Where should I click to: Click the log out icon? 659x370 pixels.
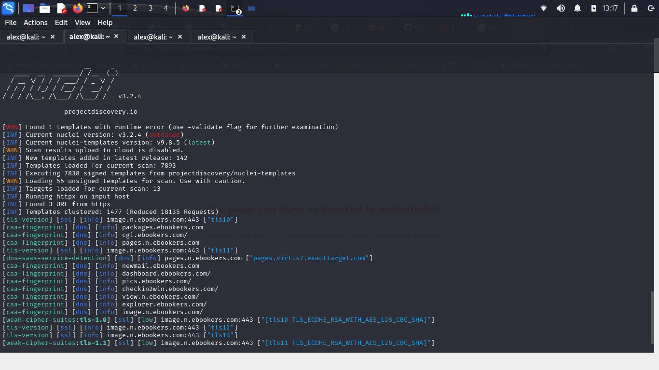pos(650,8)
